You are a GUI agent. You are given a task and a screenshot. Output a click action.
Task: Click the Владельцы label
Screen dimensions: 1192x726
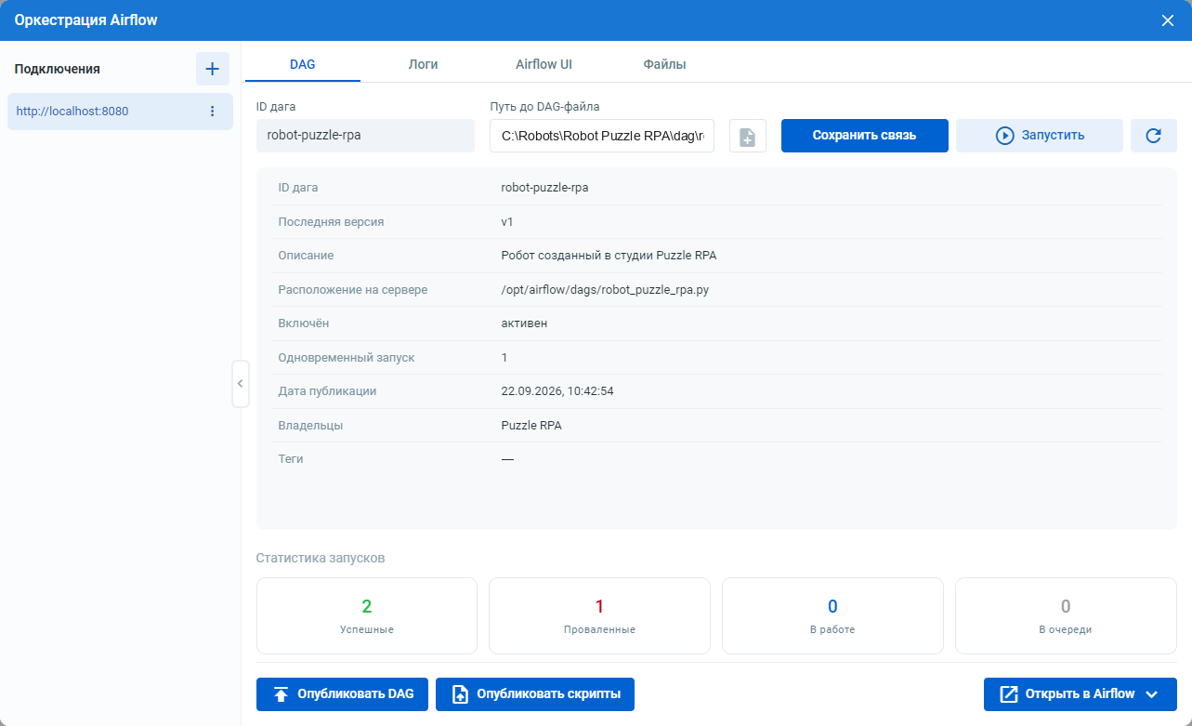coord(311,426)
